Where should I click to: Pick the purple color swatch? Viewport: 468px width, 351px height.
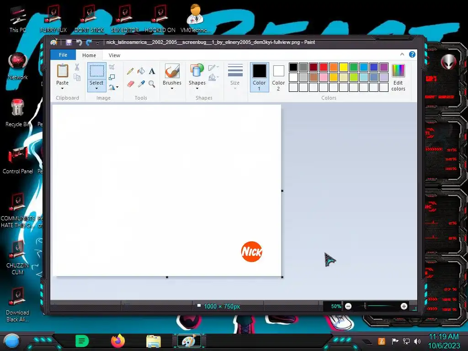pos(384,67)
